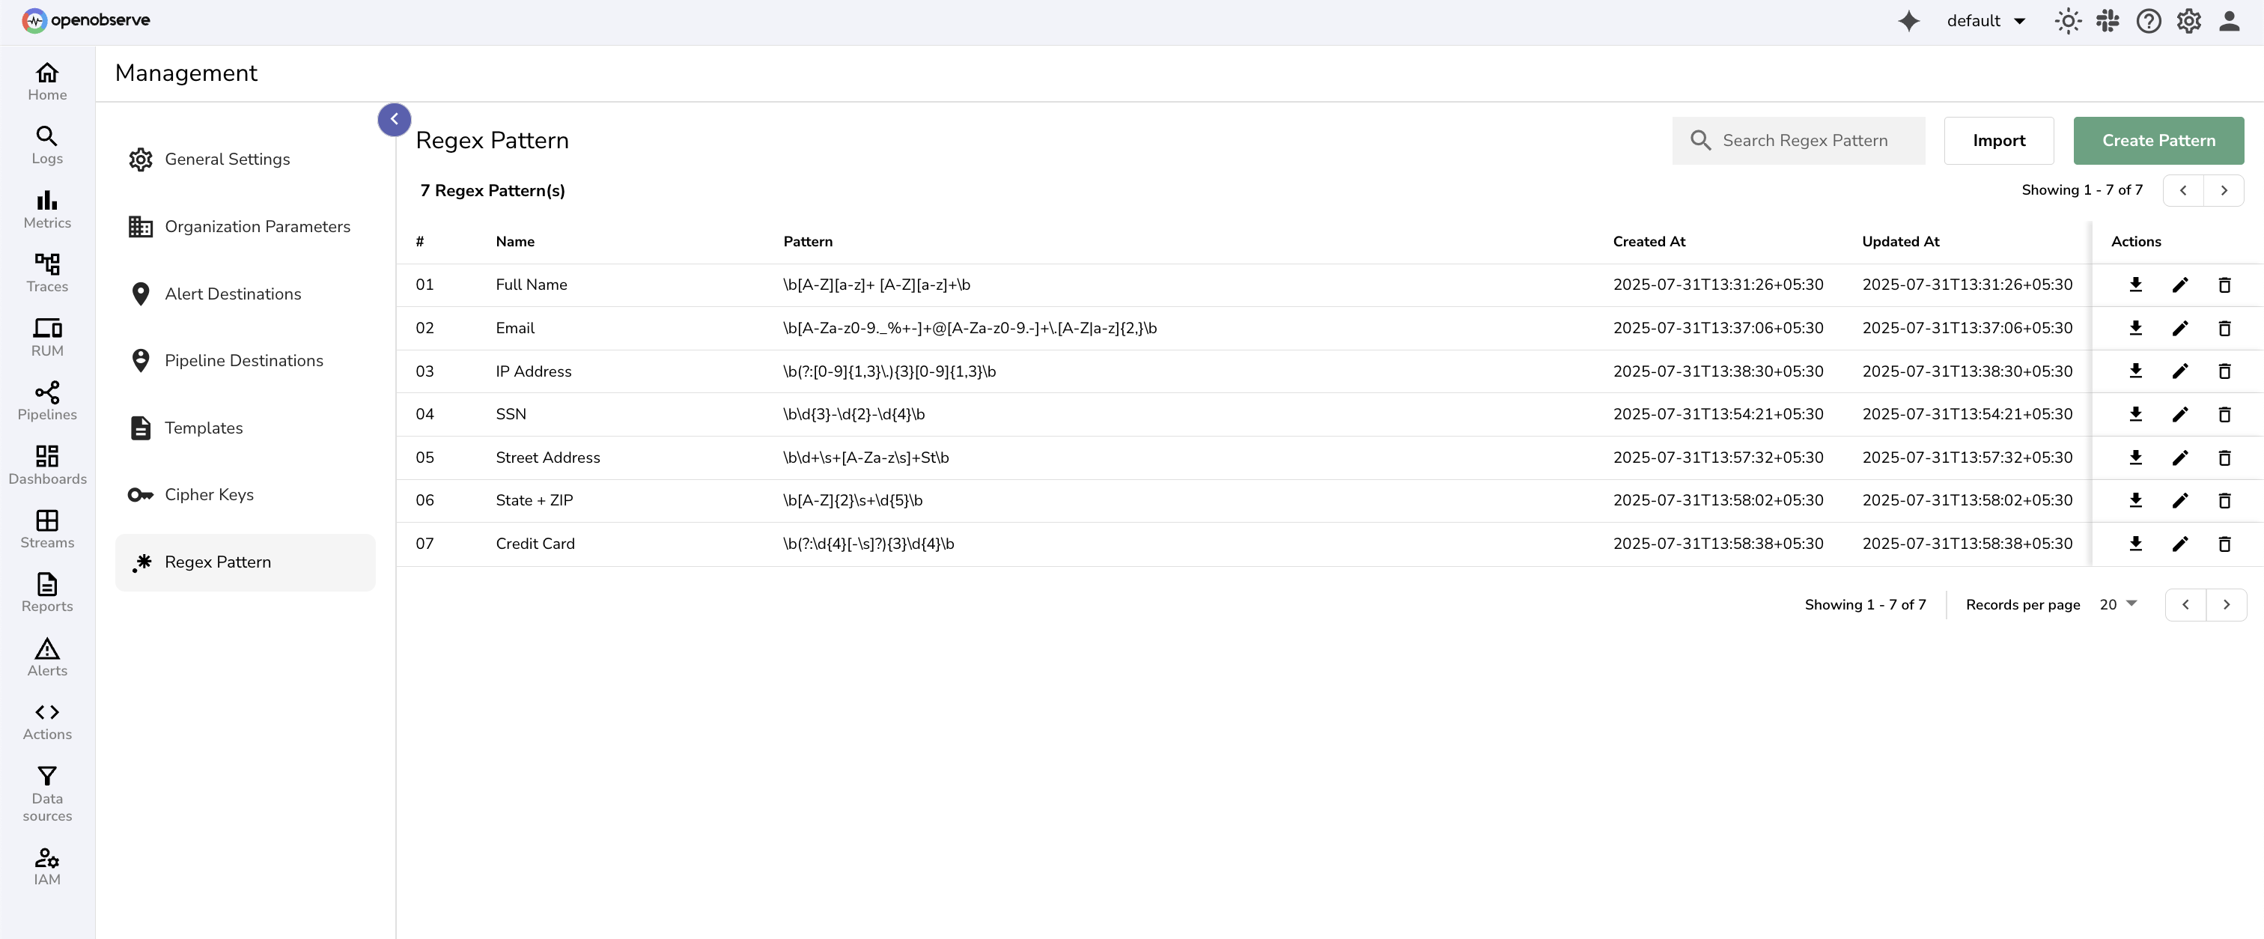Delete the State + ZIP pattern
Image resolution: width=2264 pixels, height=939 pixels.
[x=2224, y=501]
